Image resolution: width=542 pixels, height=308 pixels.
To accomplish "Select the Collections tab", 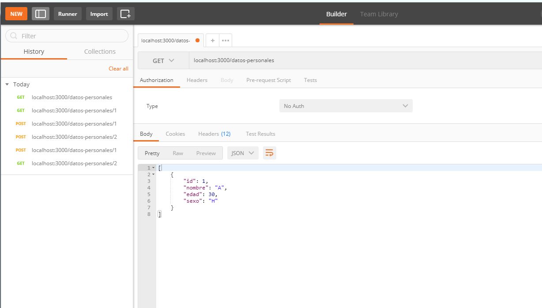I will click(x=100, y=52).
